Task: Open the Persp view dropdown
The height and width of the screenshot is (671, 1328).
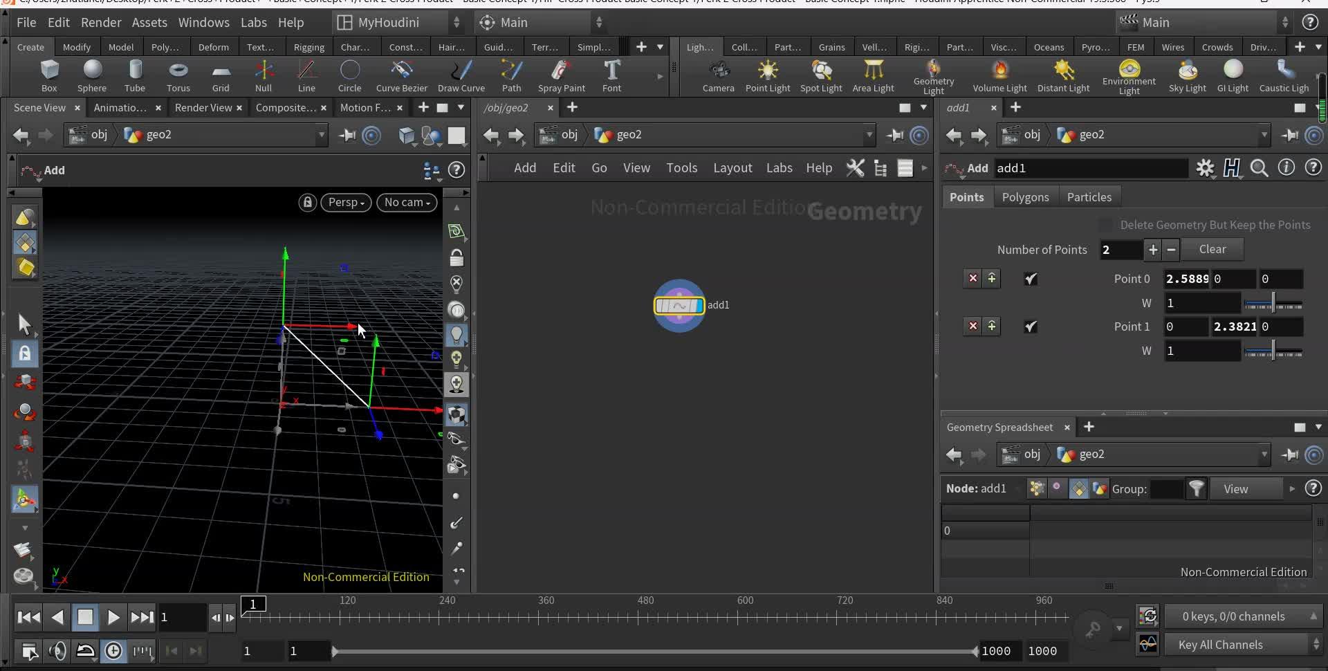Action: pos(346,202)
